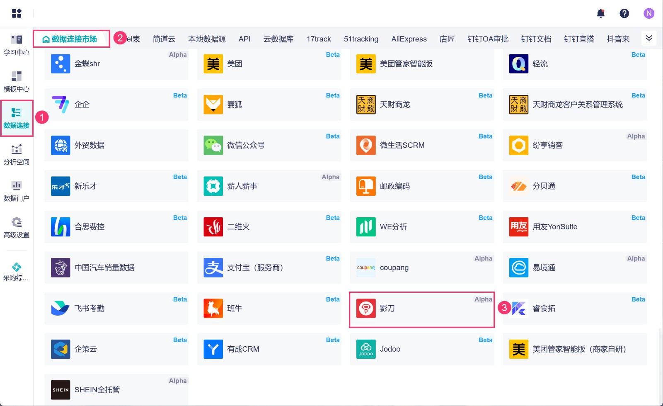Open the coupang connector name
The height and width of the screenshot is (406, 663).
pos(394,267)
